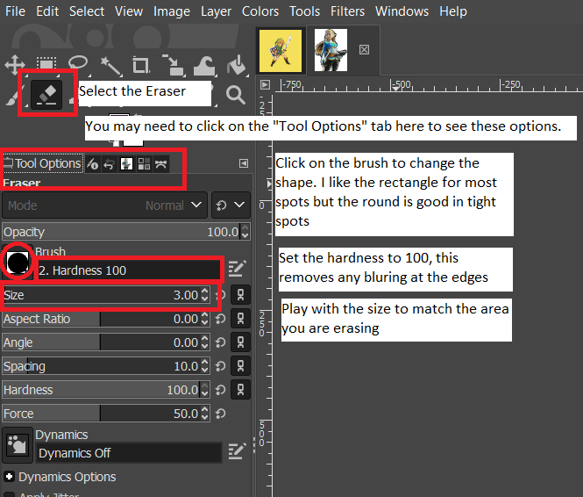Select the Move tool in toolbox
This screenshot has width=583, height=497.
pyautogui.click(x=15, y=65)
